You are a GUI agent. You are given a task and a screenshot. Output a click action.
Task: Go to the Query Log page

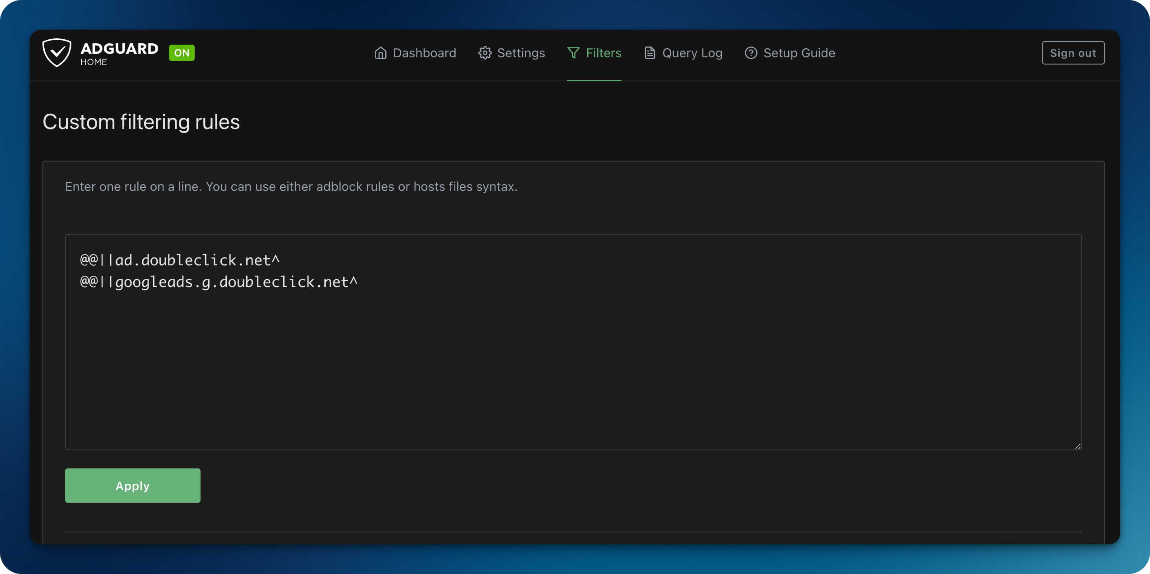[683, 53]
